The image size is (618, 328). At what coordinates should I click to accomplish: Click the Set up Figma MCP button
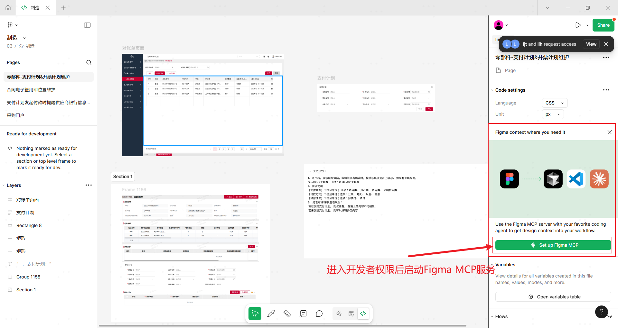pos(553,245)
